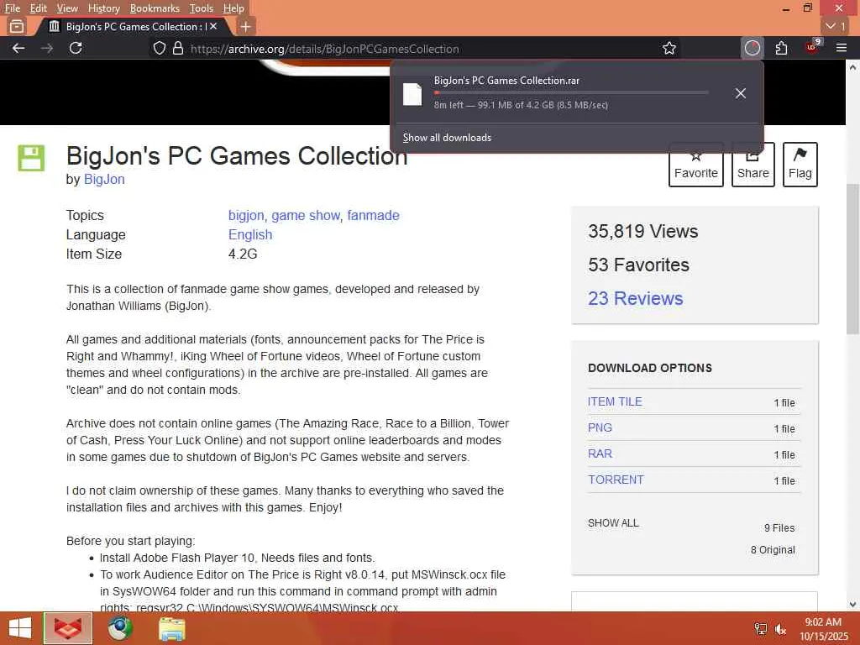Close the BigJon's PC Games Collection tab
This screenshot has width=860, height=645.
[x=213, y=26]
